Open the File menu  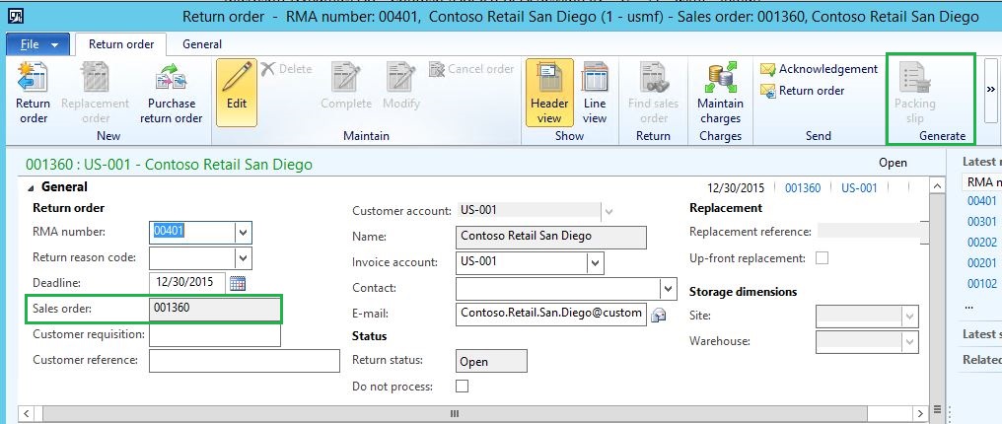click(39, 44)
